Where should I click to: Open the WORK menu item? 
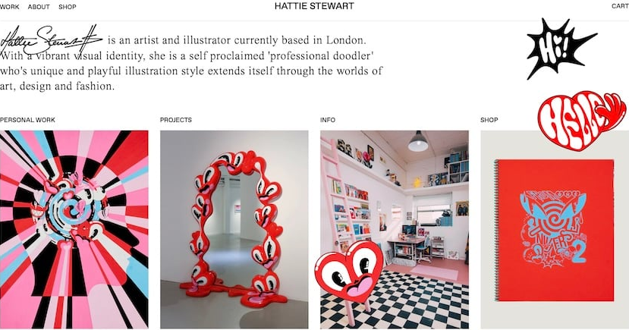(x=10, y=7)
